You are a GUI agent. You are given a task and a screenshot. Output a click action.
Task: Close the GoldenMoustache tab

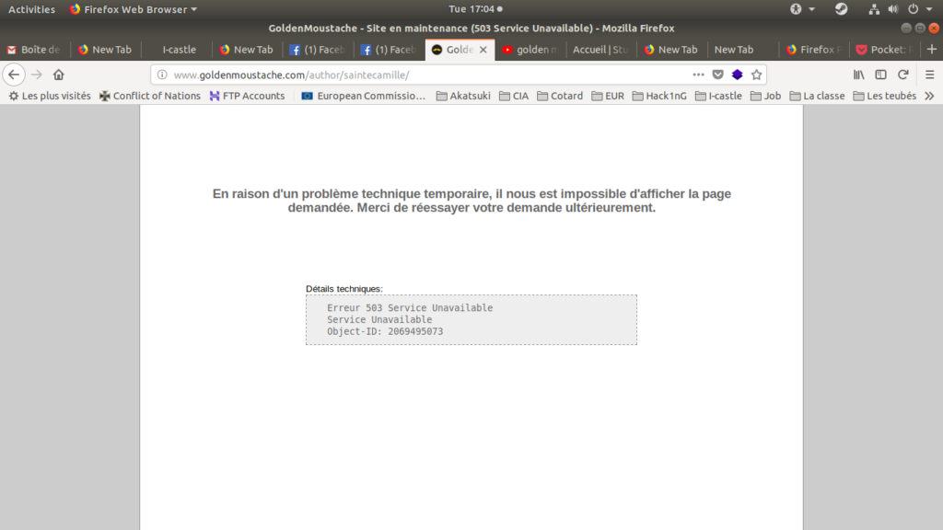pos(483,50)
